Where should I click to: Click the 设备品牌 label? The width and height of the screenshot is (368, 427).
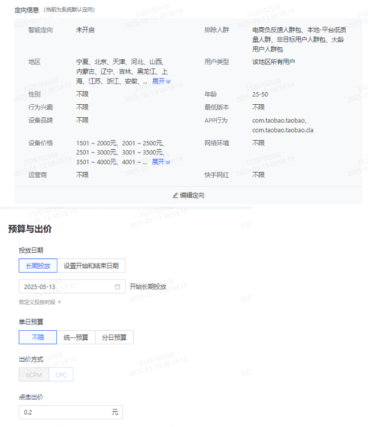(x=40, y=120)
